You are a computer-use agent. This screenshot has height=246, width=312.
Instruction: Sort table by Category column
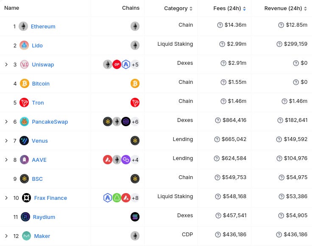[178, 8]
